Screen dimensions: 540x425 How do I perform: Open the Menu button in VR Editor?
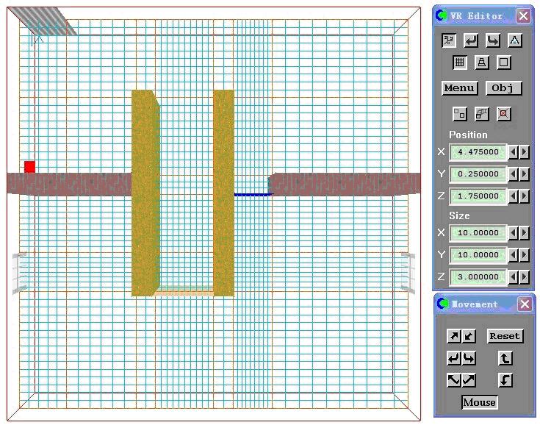point(460,88)
